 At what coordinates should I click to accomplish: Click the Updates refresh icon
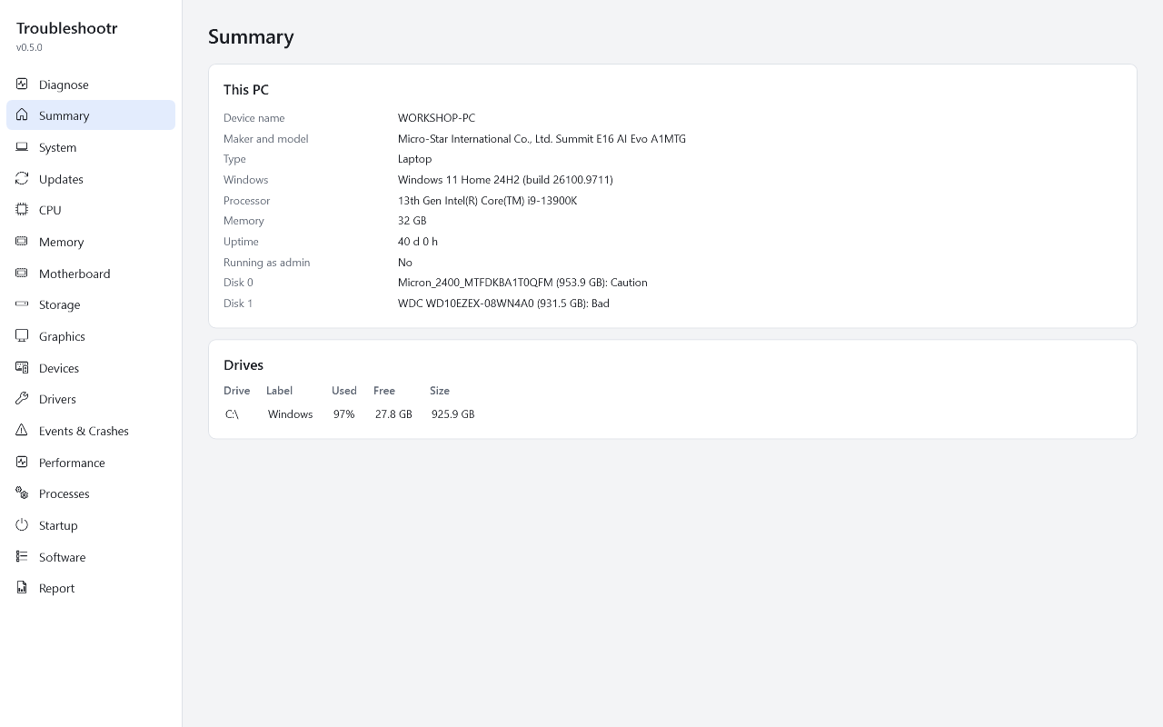22,179
